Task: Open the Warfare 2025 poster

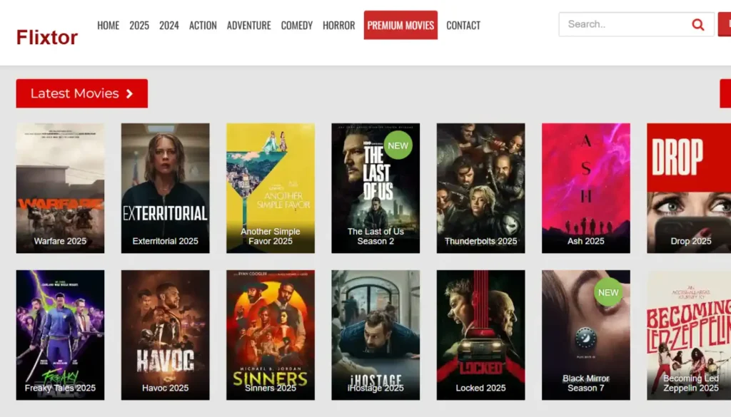Action: click(60, 188)
